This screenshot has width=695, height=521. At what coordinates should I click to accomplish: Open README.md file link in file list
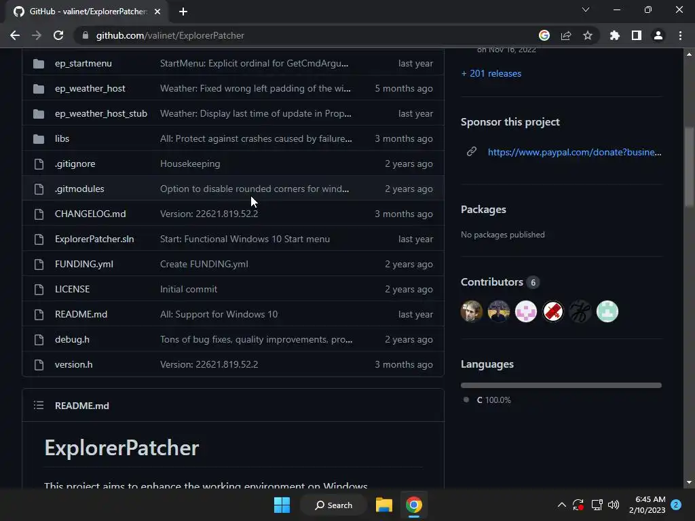click(x=81, y=315)
